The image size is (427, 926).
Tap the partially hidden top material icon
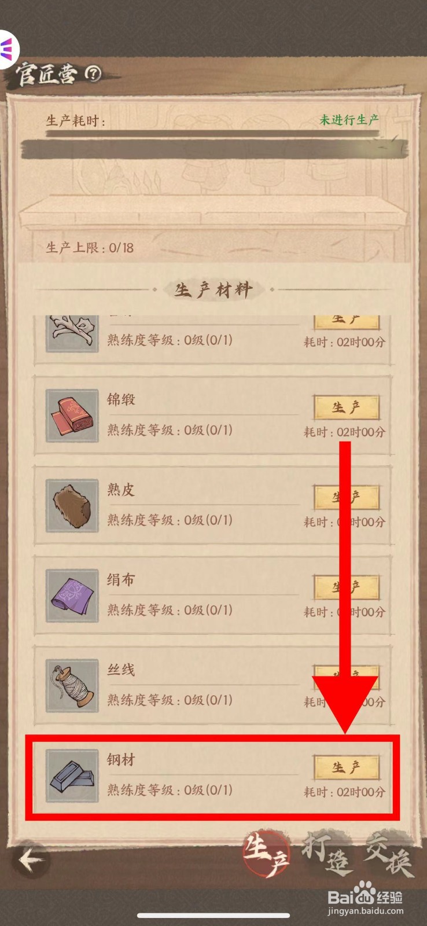(72, 333)
